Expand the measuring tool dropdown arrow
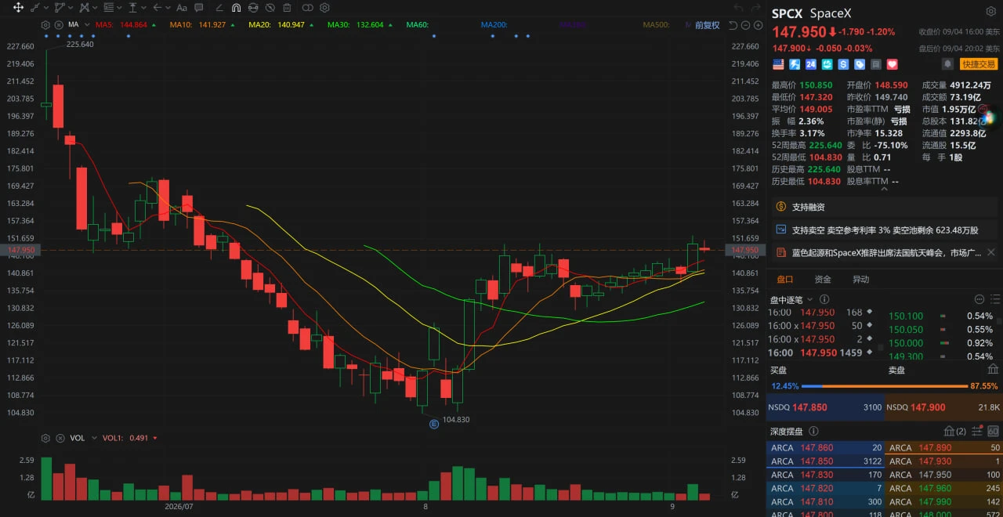Viewport: 1003px width, 517px height. point(143,8)
